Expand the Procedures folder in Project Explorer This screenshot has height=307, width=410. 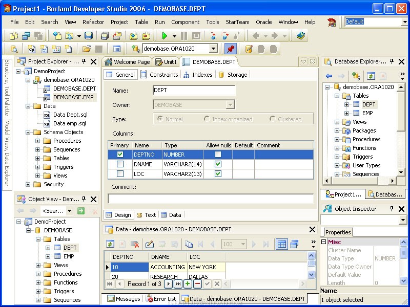[37, 141]
